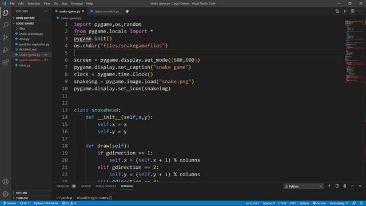The width and height of the screenshot is (366, 206).
Task: Open the Search view in activity bar
Action: pos(5,25)
